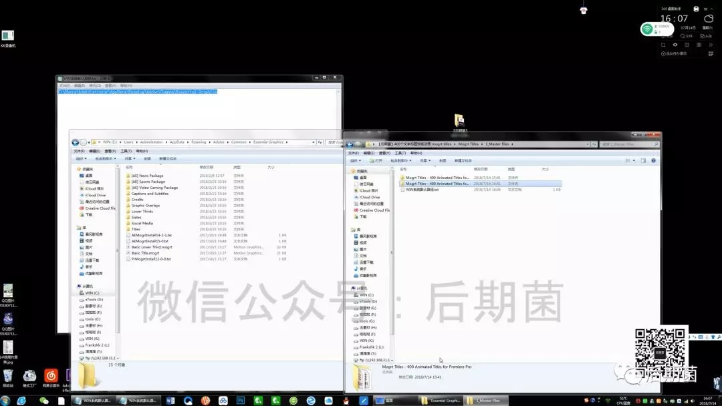Click 名称 column header in Essential Graphics window
Image resolution: width=722 pixels, height=406 pixels.
(x=130, y=168)
